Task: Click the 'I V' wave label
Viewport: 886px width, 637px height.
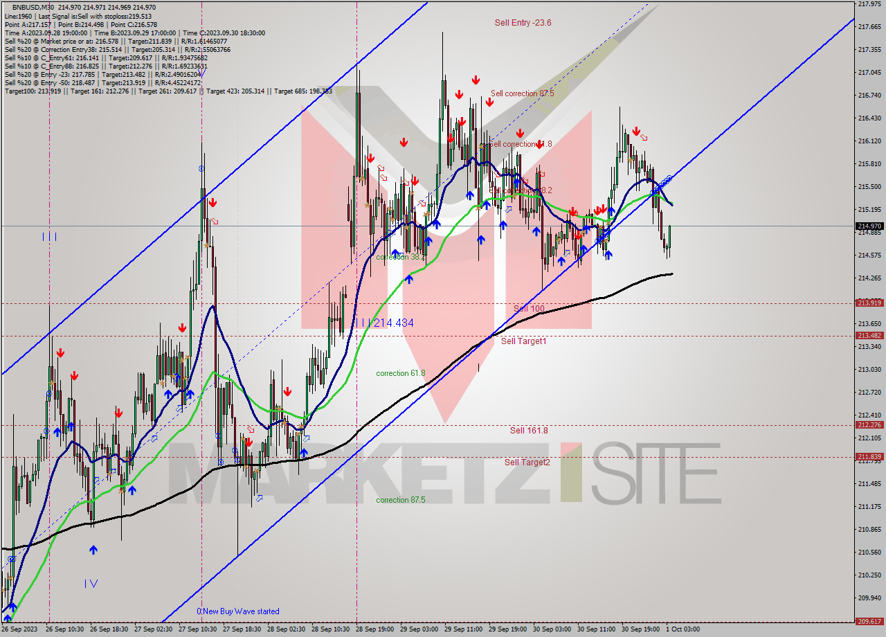Action: tap(91, 584)
